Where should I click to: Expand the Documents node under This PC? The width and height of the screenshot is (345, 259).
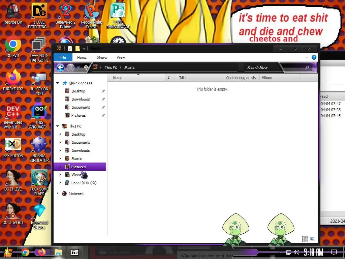(x=60, y=142)
